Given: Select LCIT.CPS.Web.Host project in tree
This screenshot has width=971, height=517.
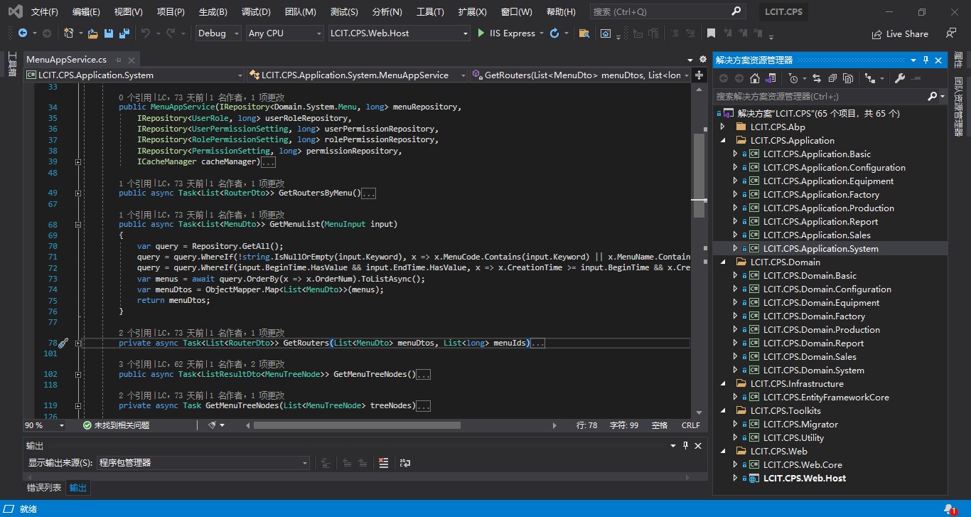Looking at the screenshot, I should [805, 478].
